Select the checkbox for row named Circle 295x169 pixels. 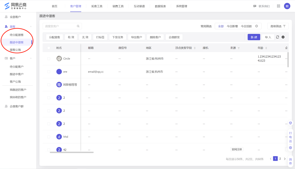click(x=49, y=58)
